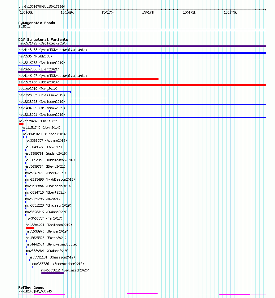Open nsv3538554 (Chaisson2019) label
Screen dimensions: 275x298
[x=48, y=186]
